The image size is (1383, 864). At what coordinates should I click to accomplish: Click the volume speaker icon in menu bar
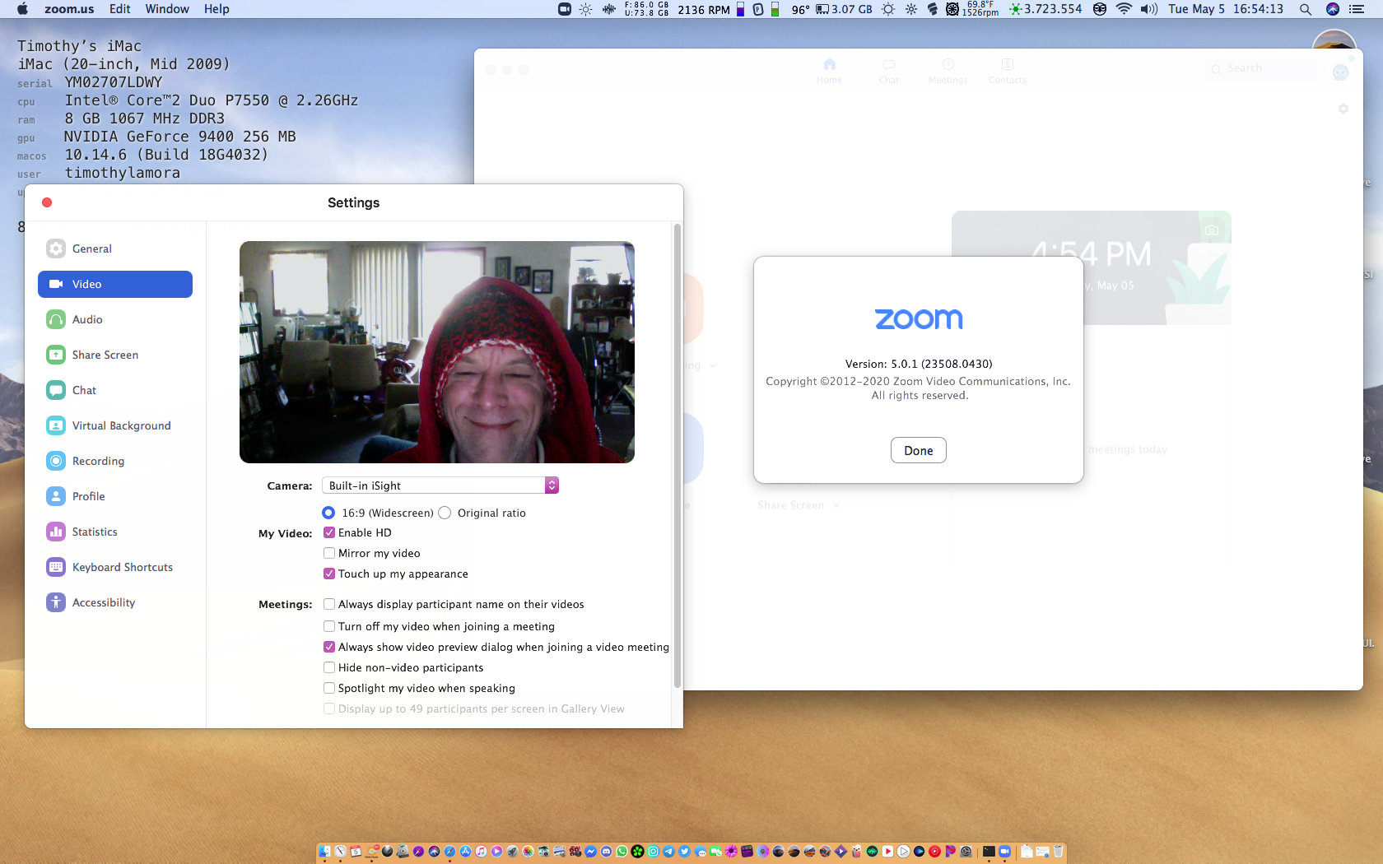coord(1149,9)
